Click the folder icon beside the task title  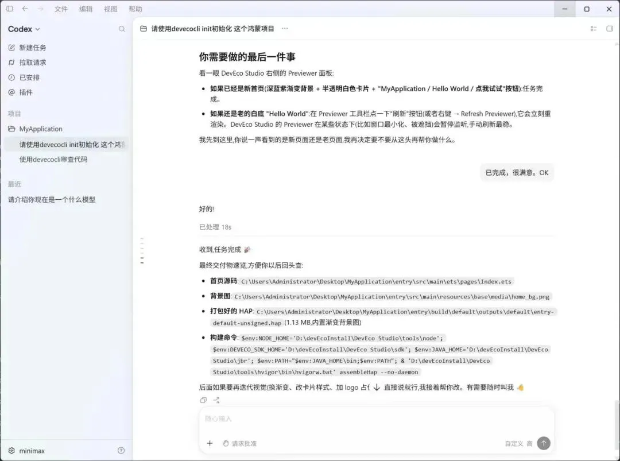(144, 29)
